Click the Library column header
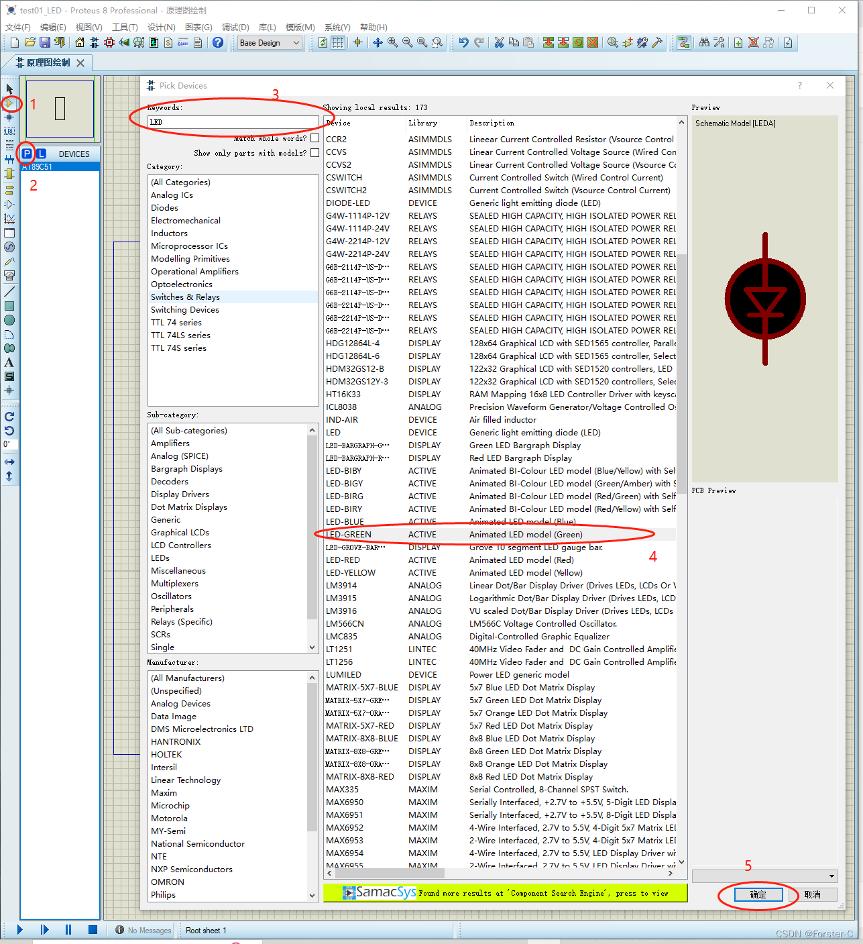Viewport: 863px width, 944px height. [436, 123]
